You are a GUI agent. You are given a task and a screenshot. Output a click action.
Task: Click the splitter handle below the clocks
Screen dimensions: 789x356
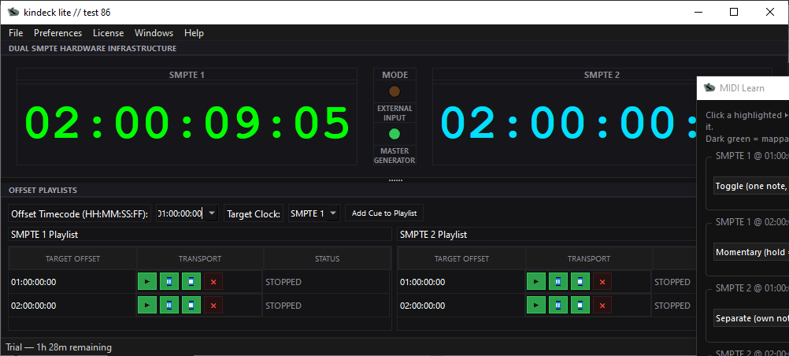tap(395, 180)
